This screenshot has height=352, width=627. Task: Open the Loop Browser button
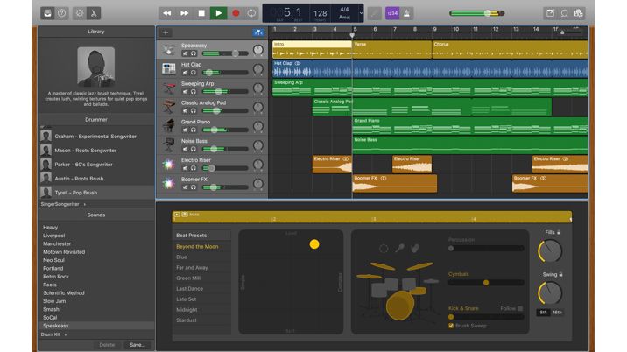click(564, 13)
